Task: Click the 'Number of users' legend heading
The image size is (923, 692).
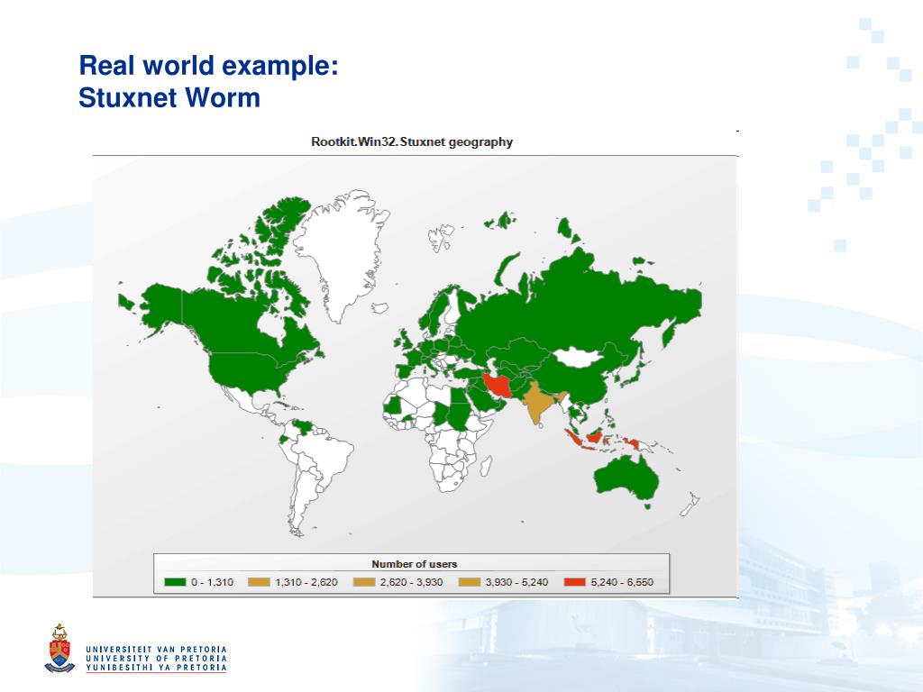Action: point(415,564)
